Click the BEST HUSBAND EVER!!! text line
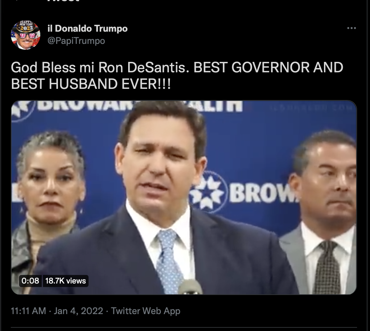Viewport: 370px width, 331px height. tap(91, 84)
